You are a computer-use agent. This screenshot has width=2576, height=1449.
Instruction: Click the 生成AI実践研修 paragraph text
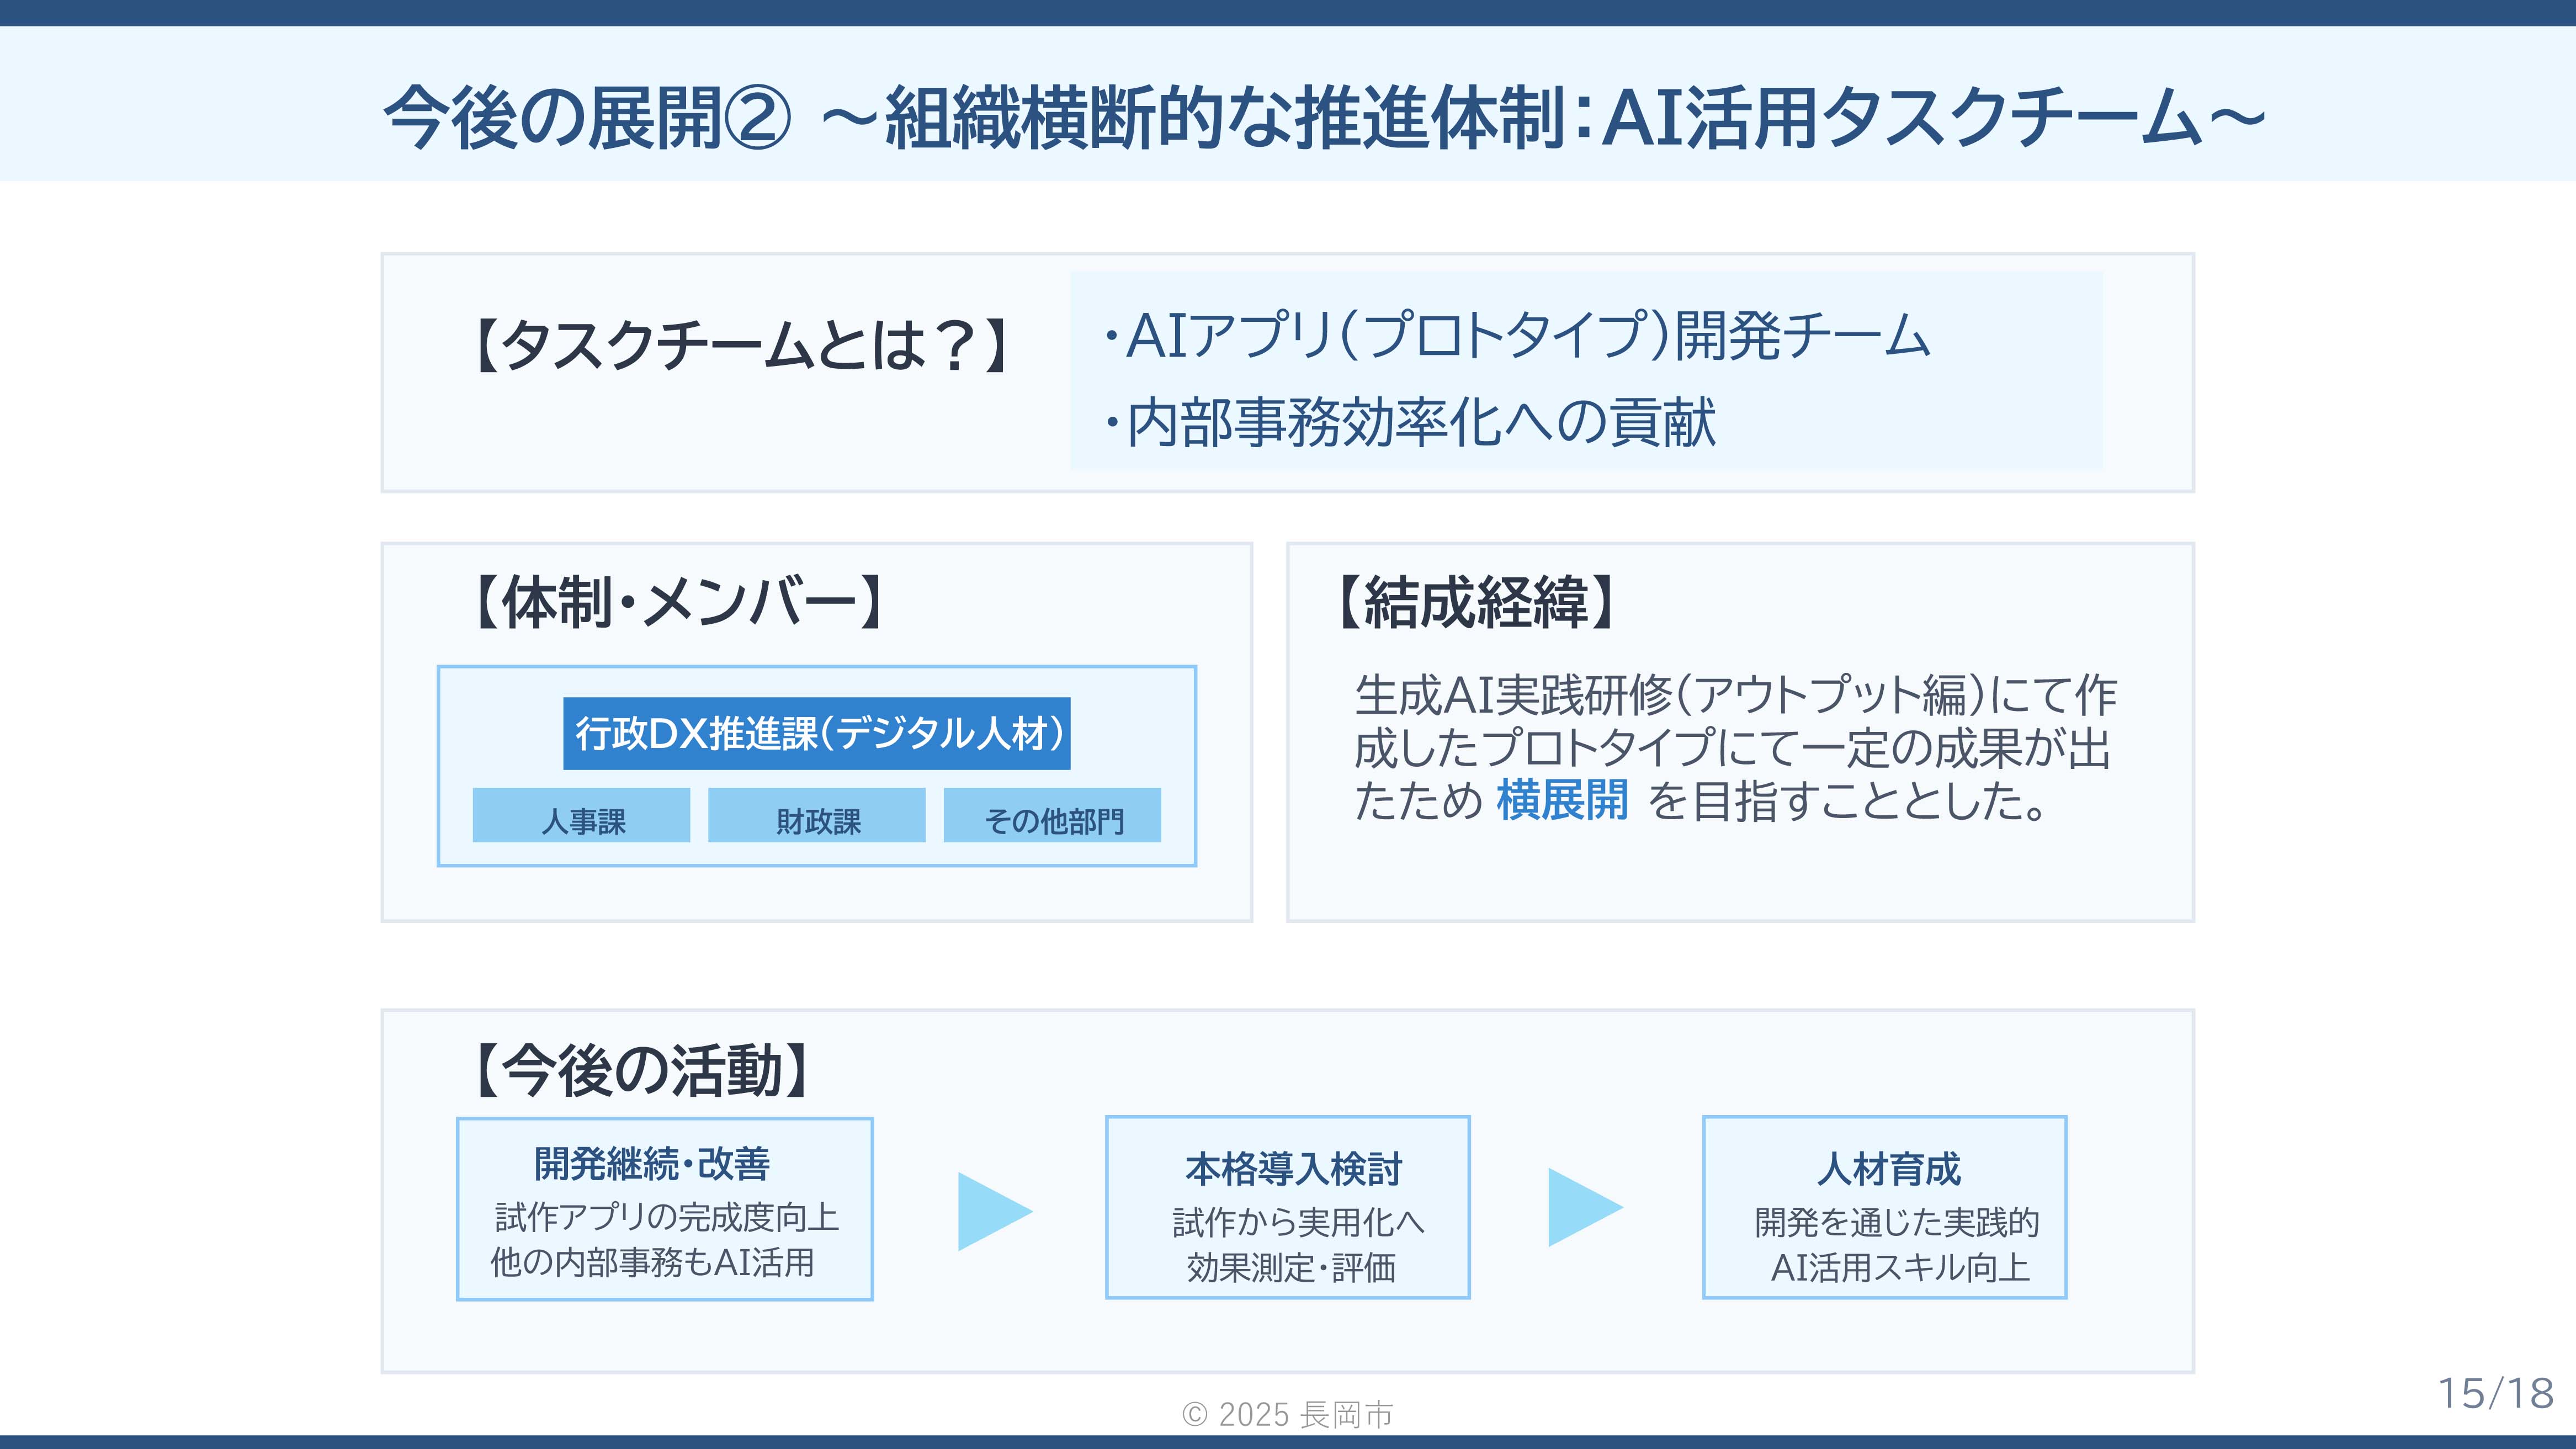[x=1734, y=747]
